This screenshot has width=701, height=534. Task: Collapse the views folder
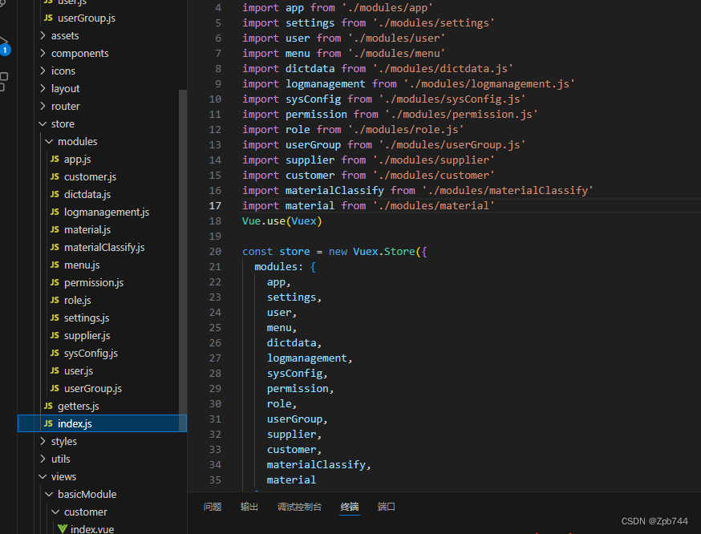[x=63, y=477]
